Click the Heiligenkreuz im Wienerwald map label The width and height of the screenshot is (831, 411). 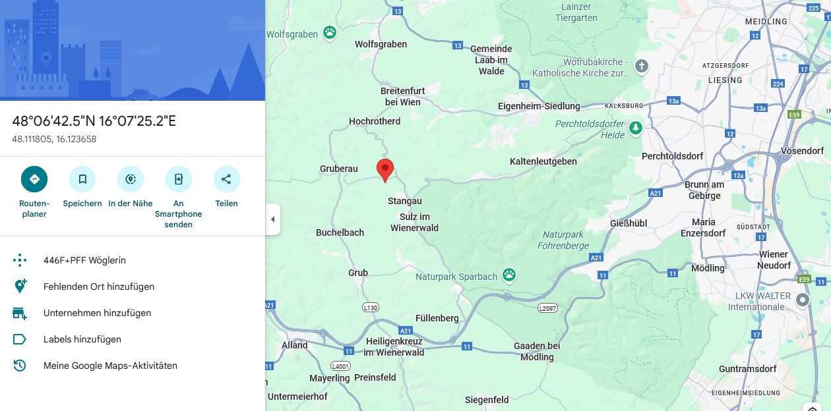(x=394, y=347)
